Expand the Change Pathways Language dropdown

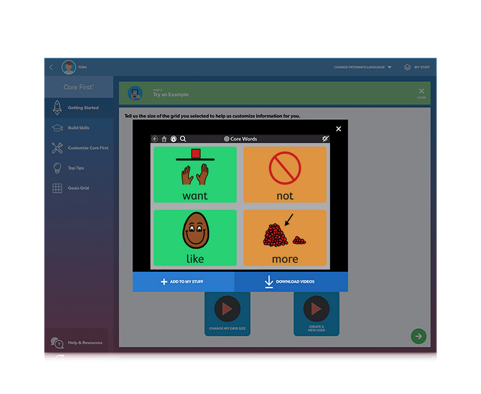[363, 67]
